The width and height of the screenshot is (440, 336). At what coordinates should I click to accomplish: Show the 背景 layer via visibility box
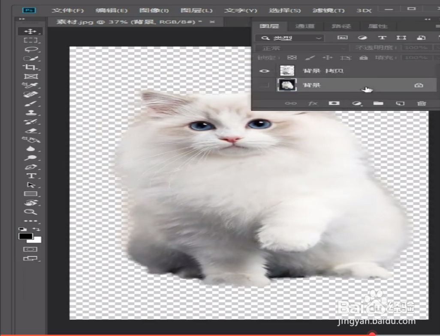pos(264,85)
